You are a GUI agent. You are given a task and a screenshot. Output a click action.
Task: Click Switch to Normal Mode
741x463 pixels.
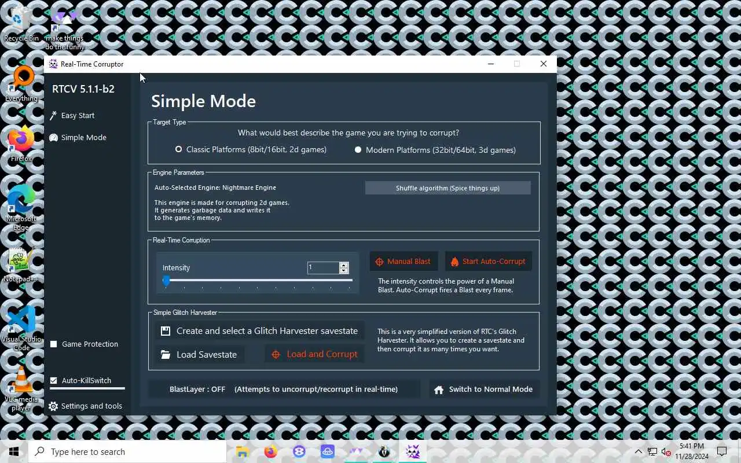click(483, 389)
